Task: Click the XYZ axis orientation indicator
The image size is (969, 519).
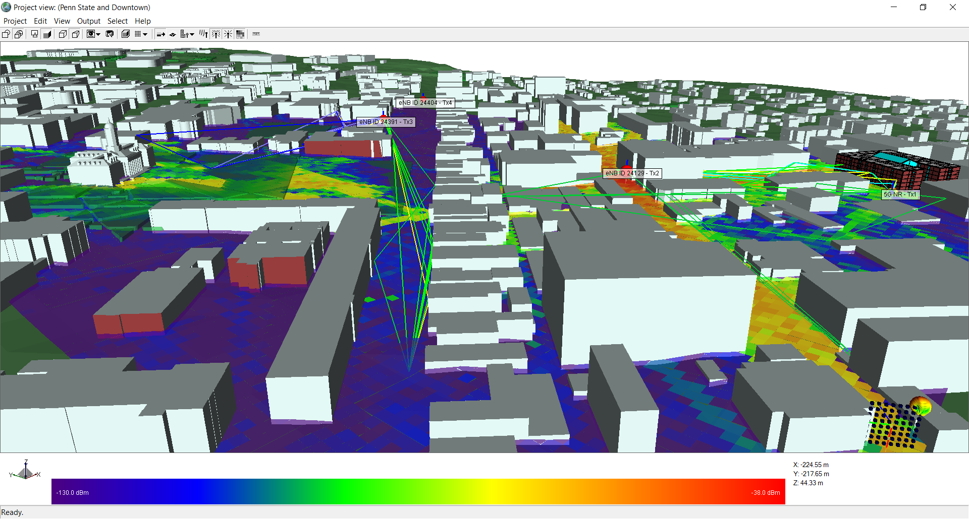Action: [x=25, y=470]
